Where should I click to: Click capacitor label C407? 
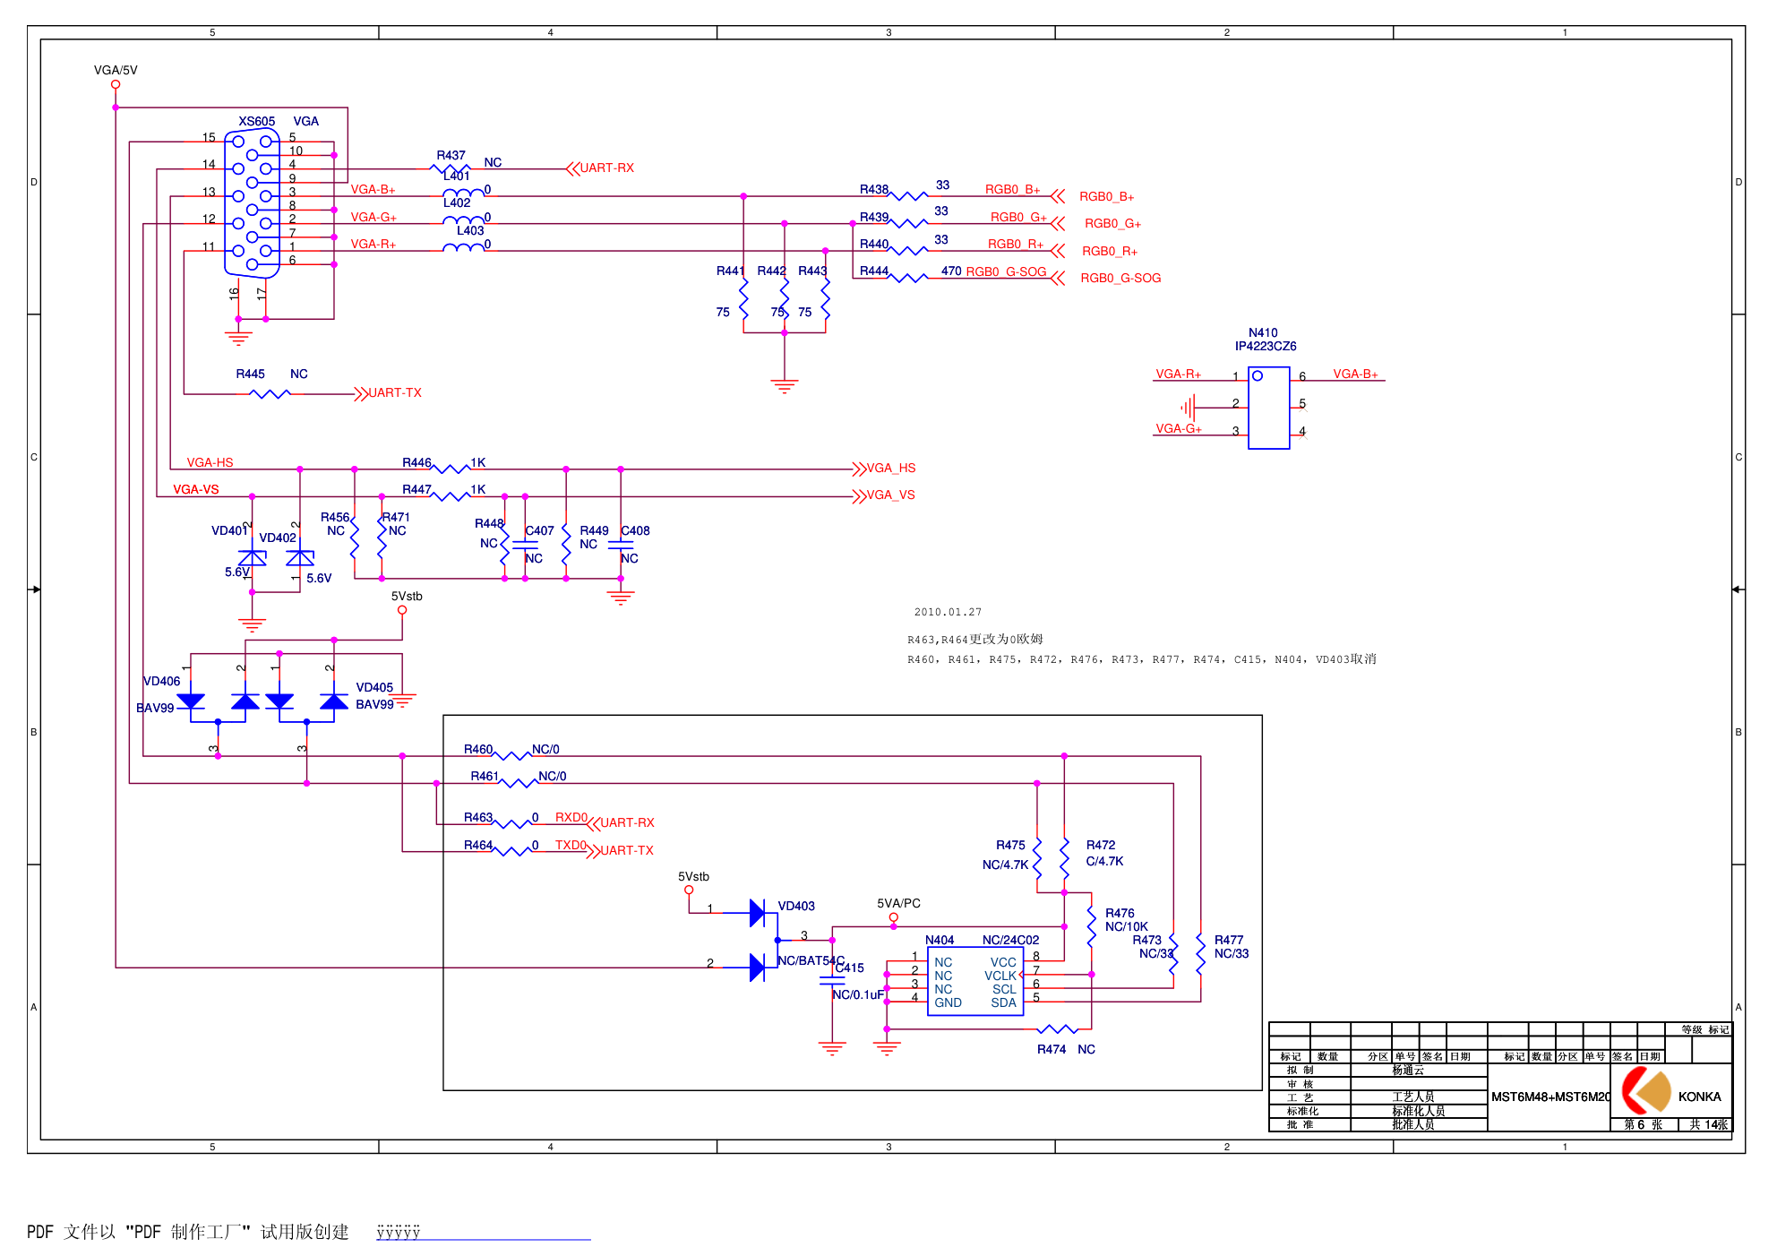tap(539, 530)
